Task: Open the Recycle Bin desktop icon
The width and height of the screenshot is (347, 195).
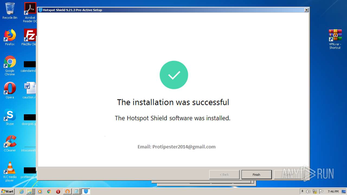Action: (10, 11)
